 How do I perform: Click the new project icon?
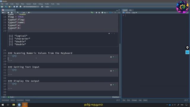point(6,7)
